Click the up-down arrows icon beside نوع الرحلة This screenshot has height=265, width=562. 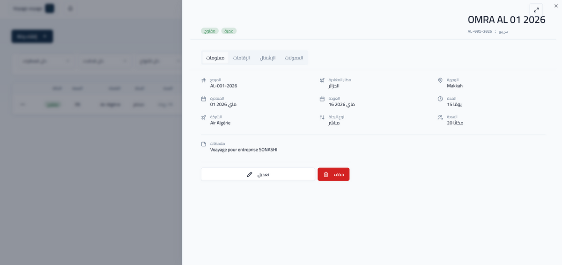pyautogui.click(x=322, y=117)
